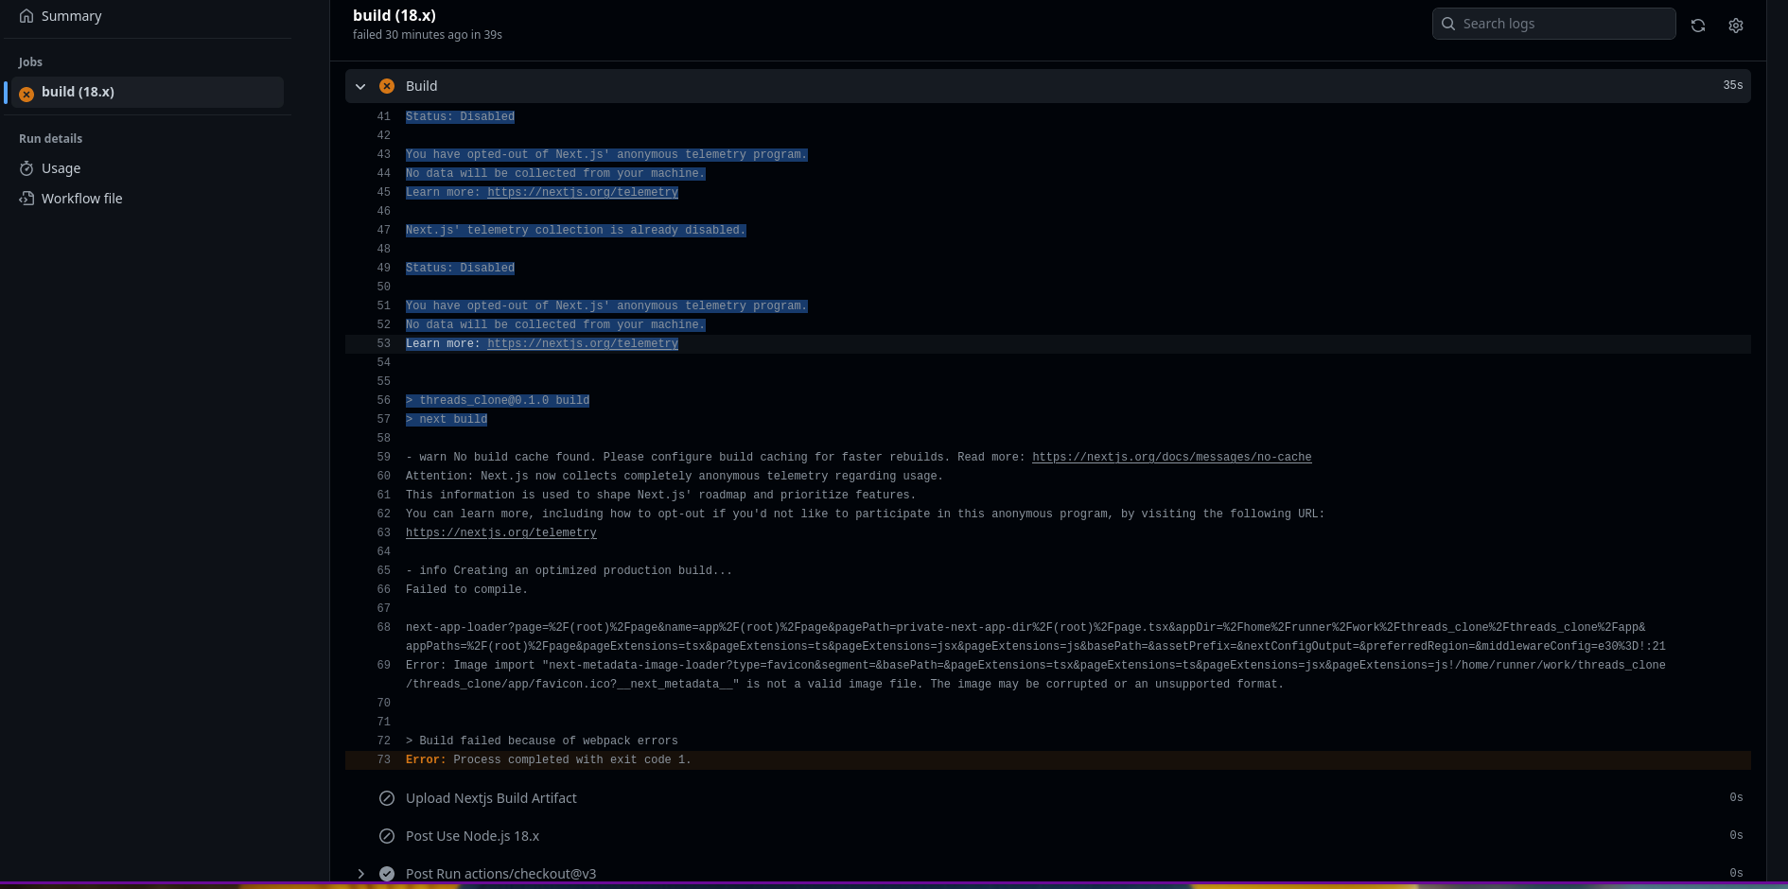Screen dimensions: 1788x889
Task: Open the Workflow file page
Action: (x=82, y=199)
